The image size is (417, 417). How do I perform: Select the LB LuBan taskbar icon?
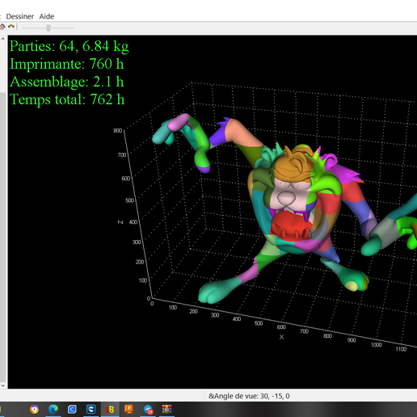point(110,409)
